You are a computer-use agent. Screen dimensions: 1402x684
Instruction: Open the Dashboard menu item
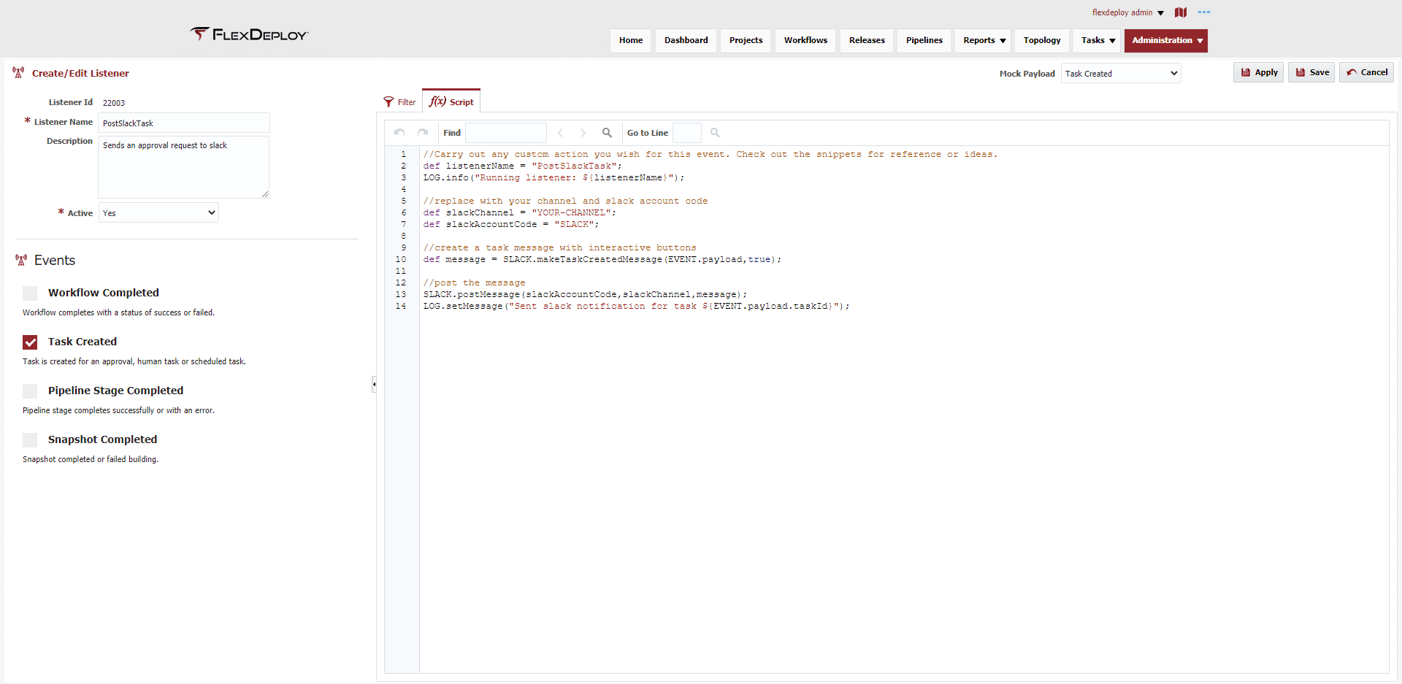pyautogui.click(x=686, y=40)
